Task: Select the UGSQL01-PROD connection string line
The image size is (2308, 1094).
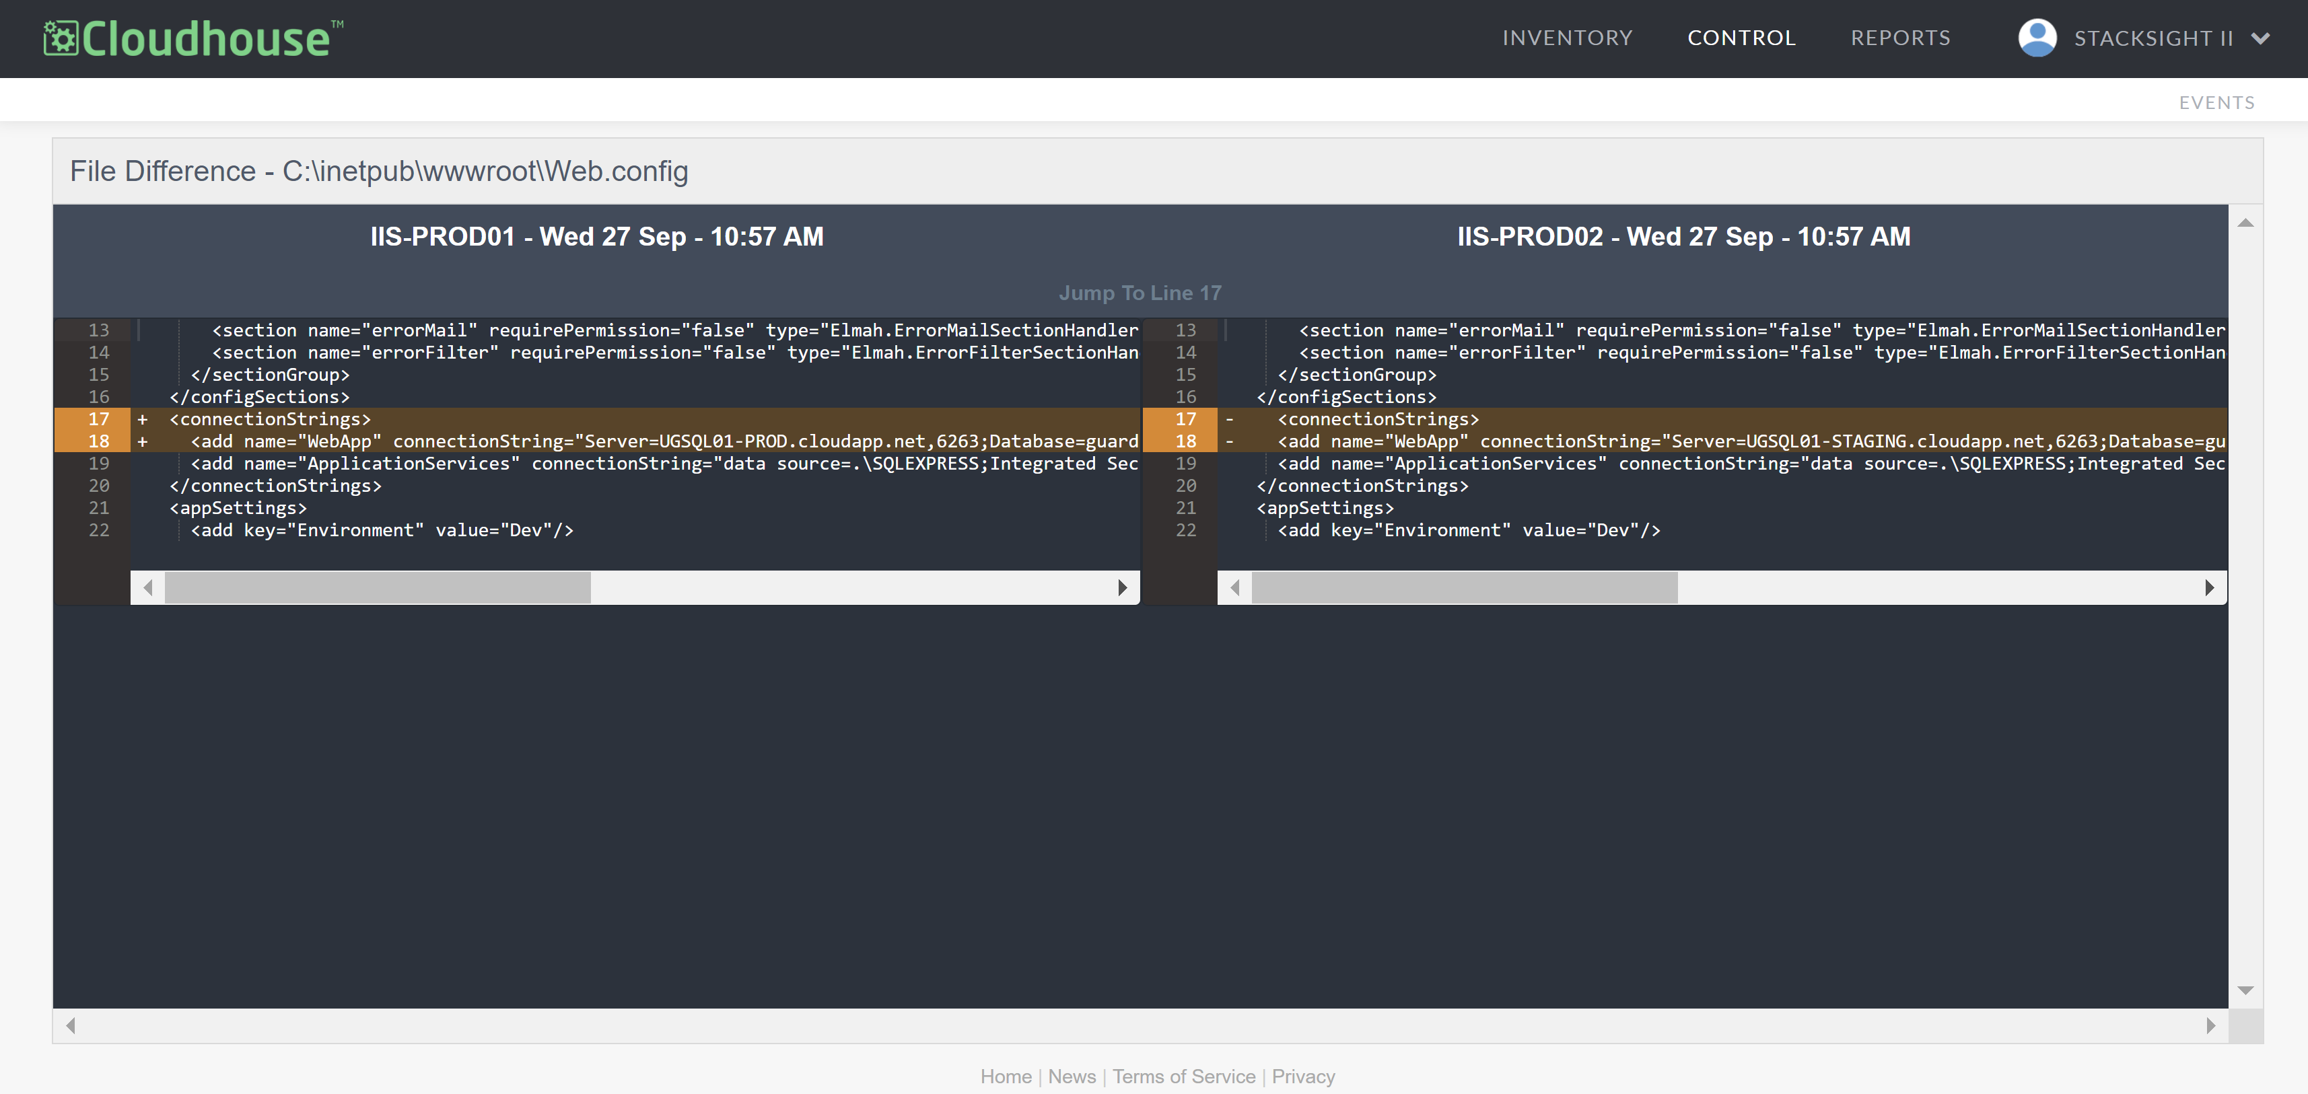Action: pyautogui.click(x=664, y=441)
